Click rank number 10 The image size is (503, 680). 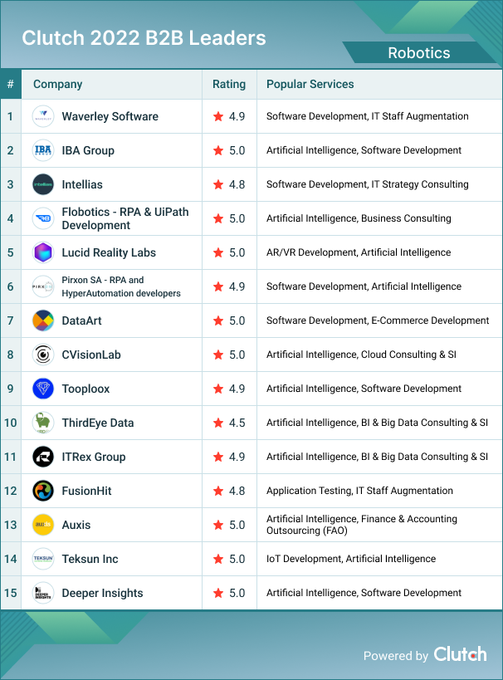click(11, 423)
